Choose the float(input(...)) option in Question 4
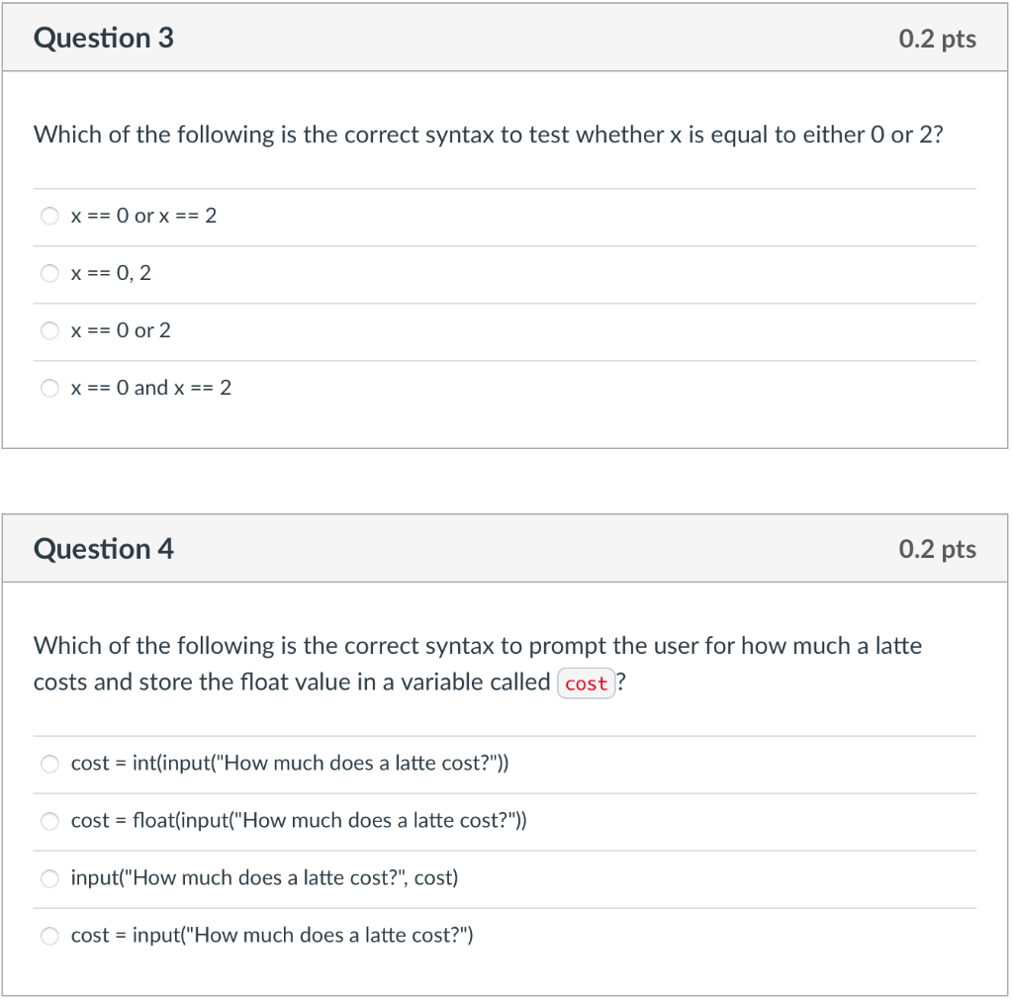Viewport: 1013px width, 1001px height. (x=49, y=821)
